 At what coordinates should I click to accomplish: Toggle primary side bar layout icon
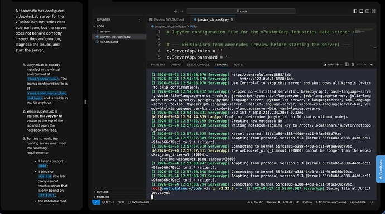coord(355,11)
